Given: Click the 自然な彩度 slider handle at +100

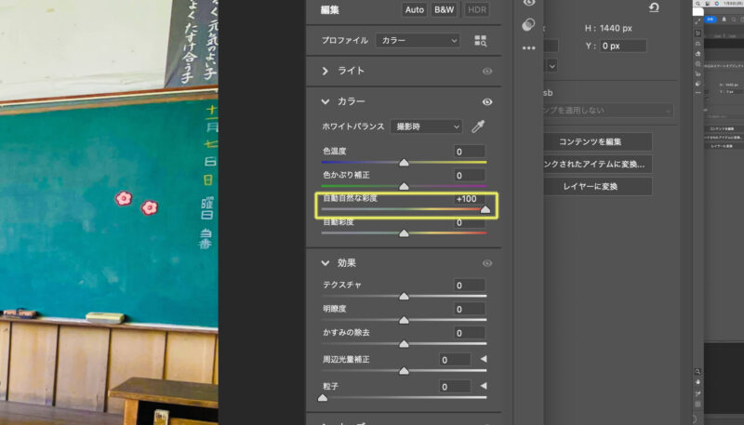Looking at the screenshot, I should pyautogui.click(x=485, y=209).
